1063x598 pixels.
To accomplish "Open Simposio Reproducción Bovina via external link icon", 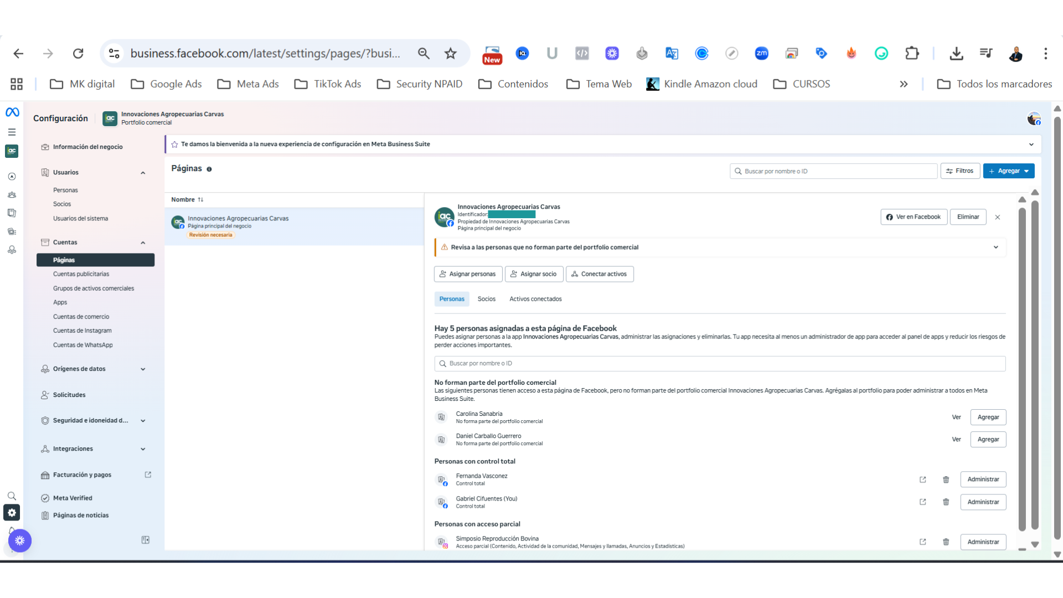I will coord(923,542).
